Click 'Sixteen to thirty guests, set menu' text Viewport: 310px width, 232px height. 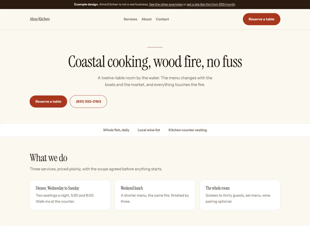coord(238,198)
